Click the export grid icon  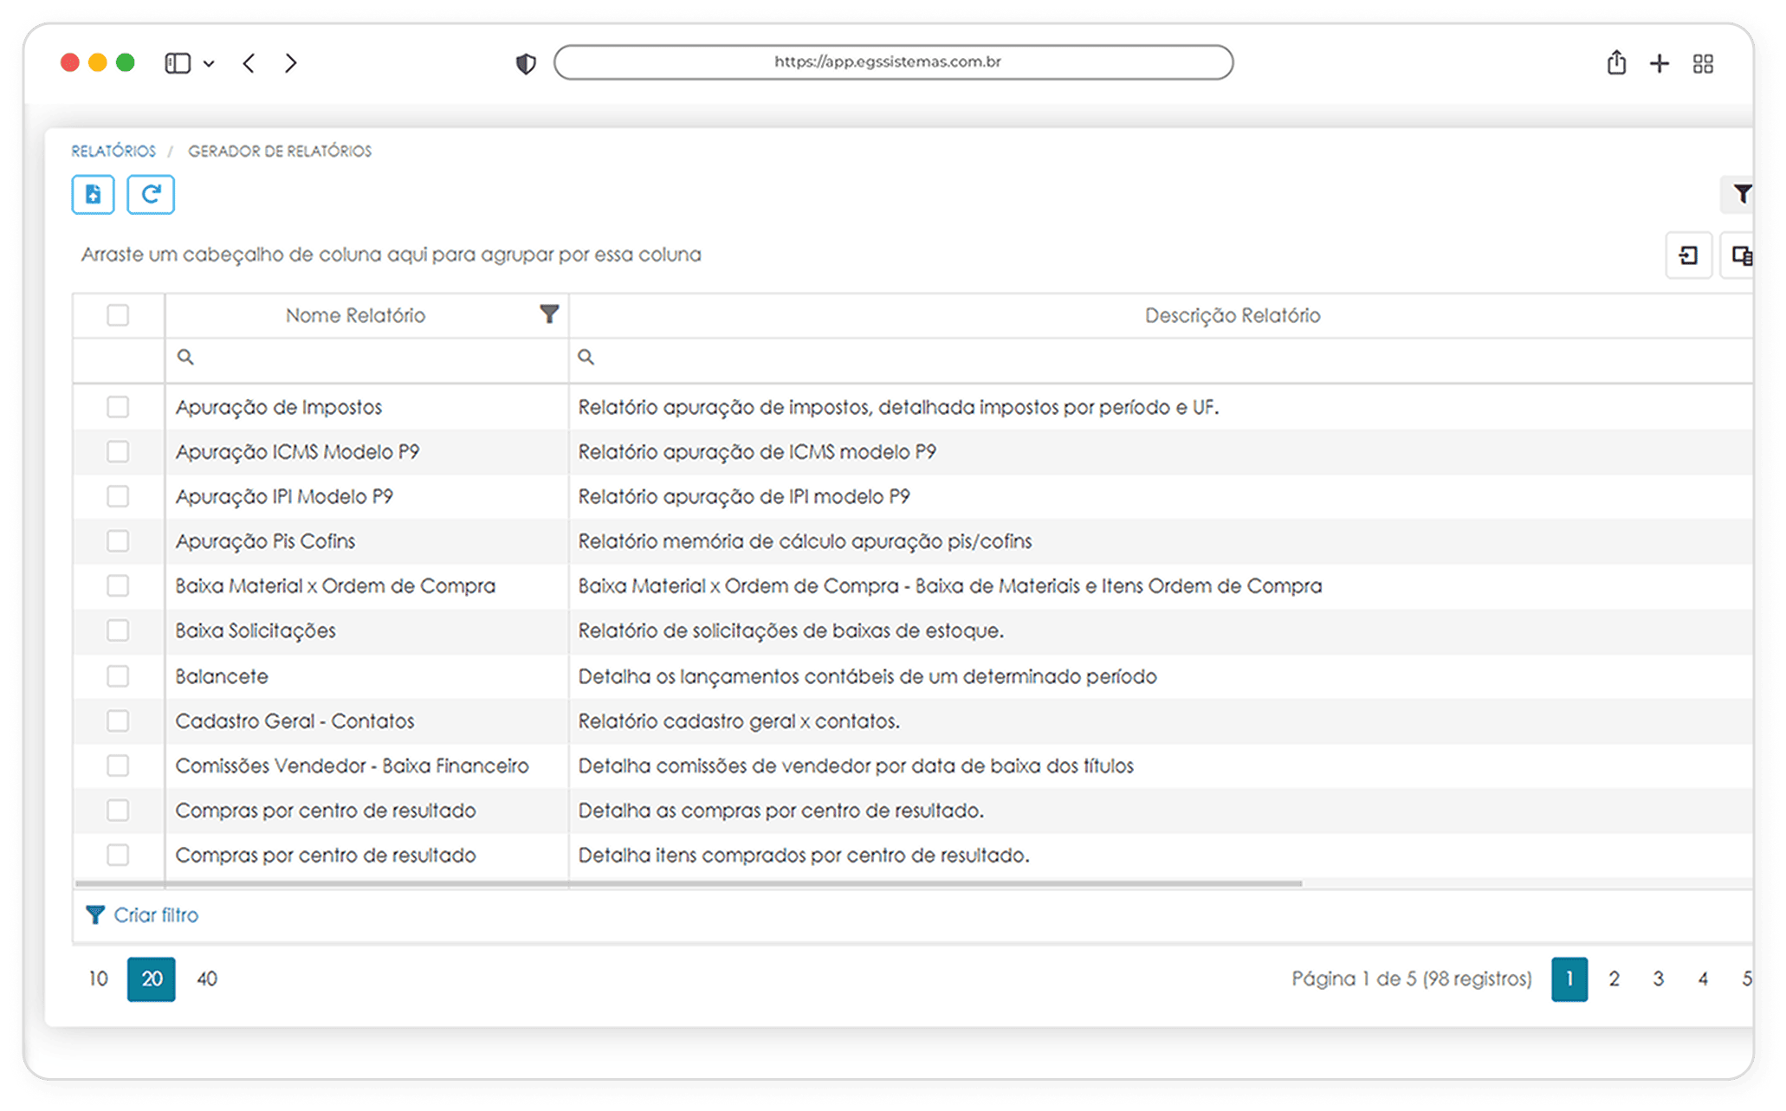point(1688,255)
